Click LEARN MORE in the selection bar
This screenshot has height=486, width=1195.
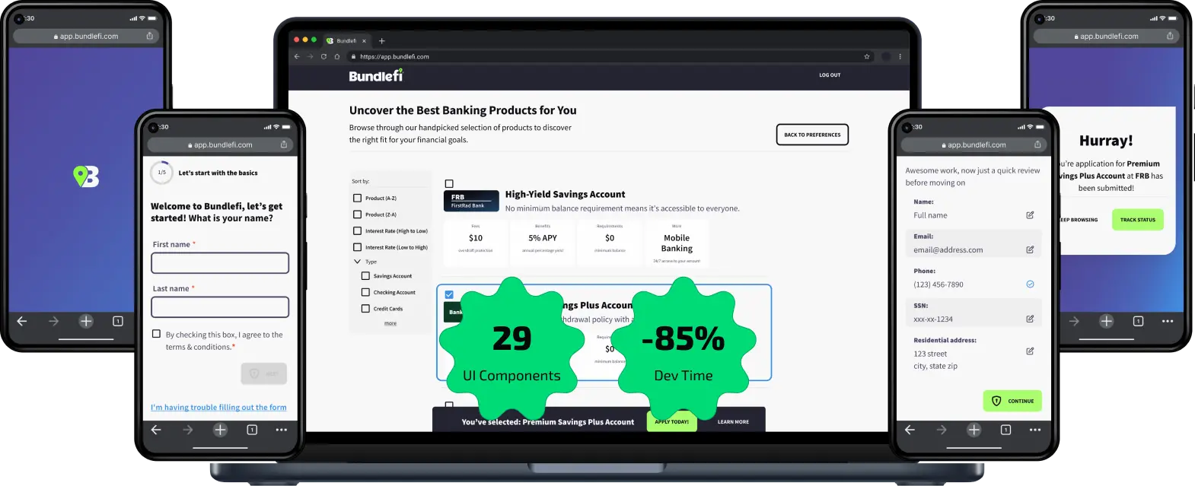click(x=733, y=421)
